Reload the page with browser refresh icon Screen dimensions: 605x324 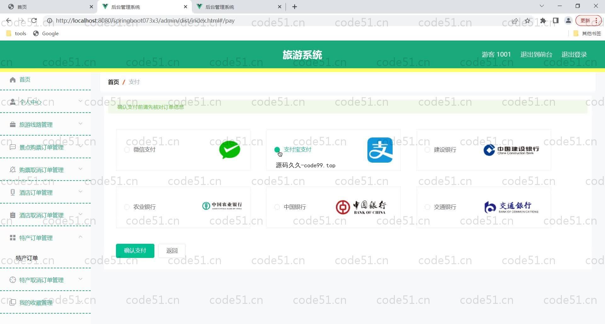pyautogui.click(x=34, y=21)
